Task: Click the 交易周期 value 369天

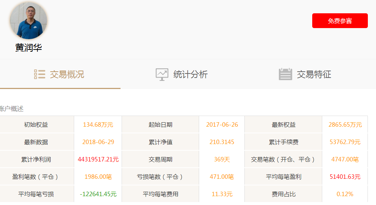Action: (x=222, y=160)
